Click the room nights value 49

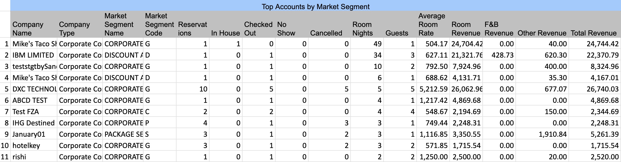pos(377,44)
